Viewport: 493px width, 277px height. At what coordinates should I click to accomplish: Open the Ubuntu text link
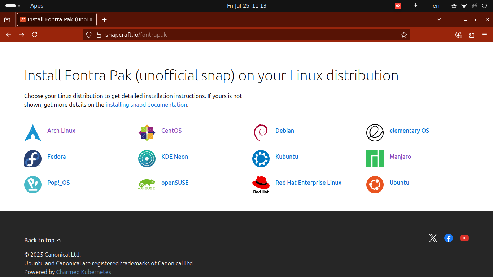399,183
